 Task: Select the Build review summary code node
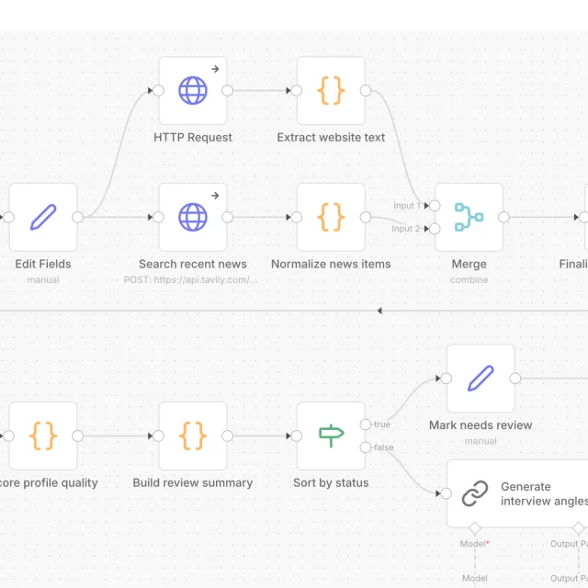point(192,435)
